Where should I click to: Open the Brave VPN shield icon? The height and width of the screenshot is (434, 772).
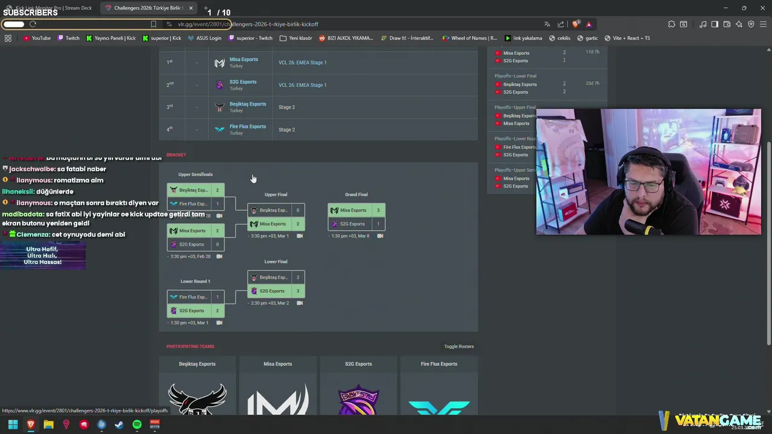pyautogui.click(x=751, y=24)
